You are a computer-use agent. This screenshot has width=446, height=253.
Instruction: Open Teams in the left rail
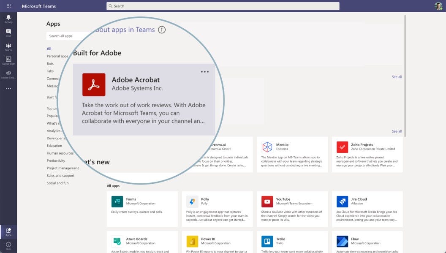click(8, 47)
